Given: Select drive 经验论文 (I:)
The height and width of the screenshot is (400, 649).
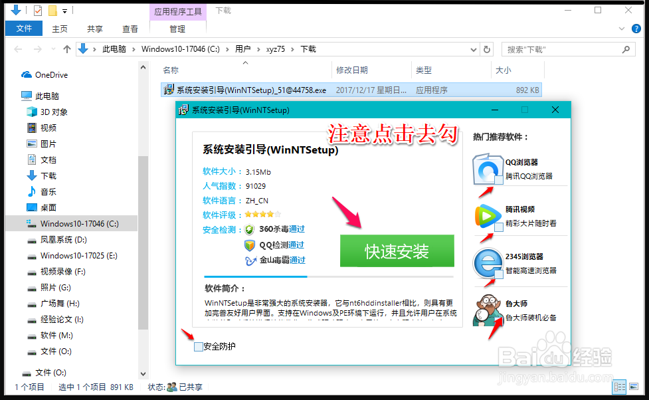Looking at the screenshot, I should pyautogui.click(x=55, y=320).
